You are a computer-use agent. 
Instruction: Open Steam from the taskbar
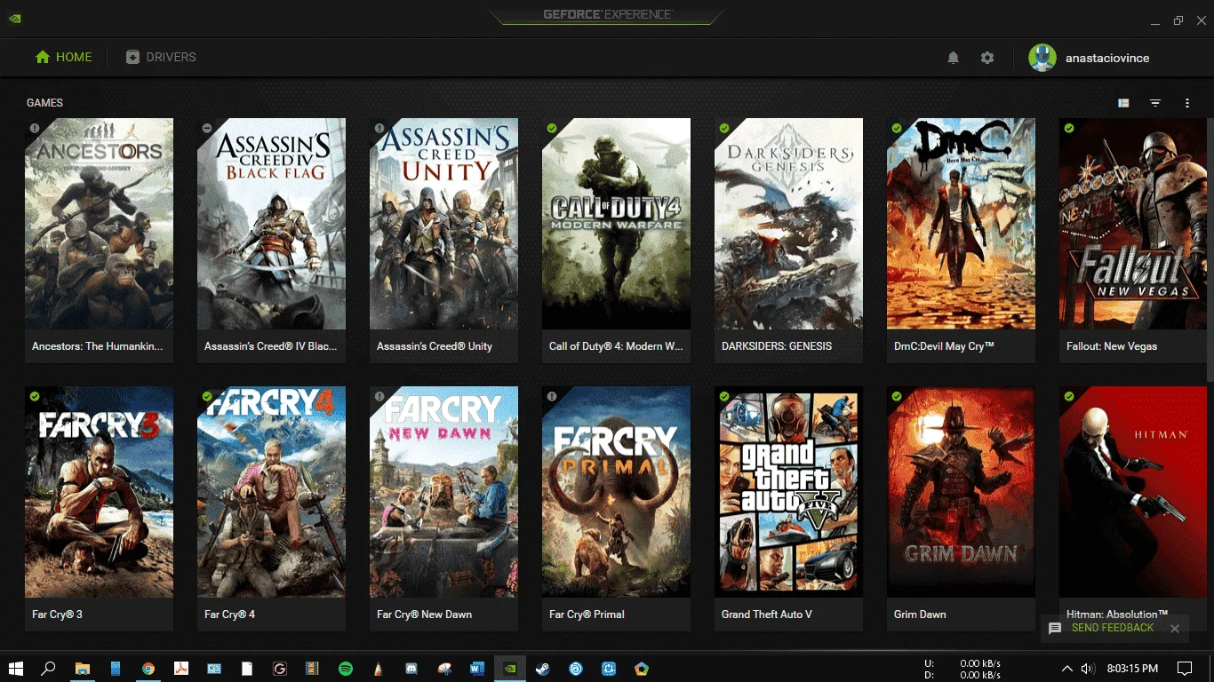(x=542, y=669)
